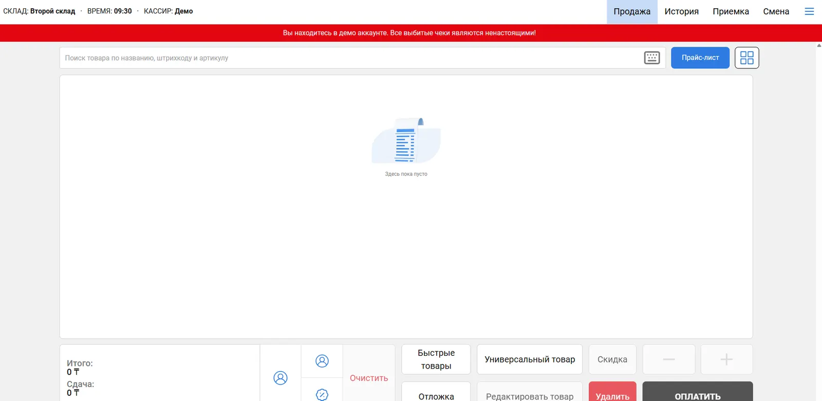Image resolution: width=822 pixels, height=401 pixels.
Task: Click the leftmost user icon beside totals
Action: [281, 378]
